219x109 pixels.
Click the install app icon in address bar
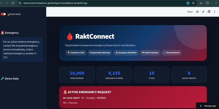tap(188, 3)
